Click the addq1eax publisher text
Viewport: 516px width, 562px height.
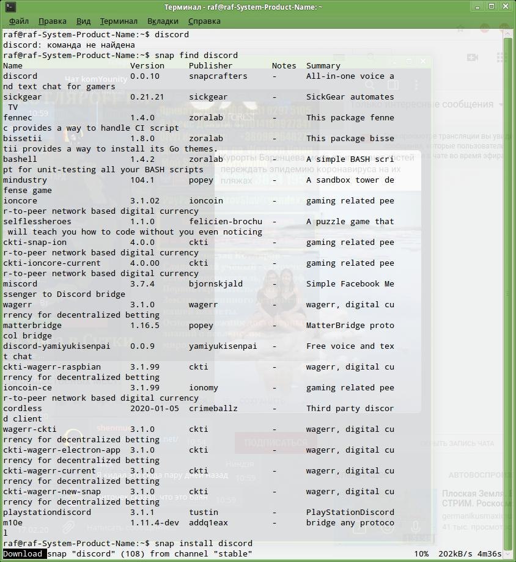(x=208, y=523)
